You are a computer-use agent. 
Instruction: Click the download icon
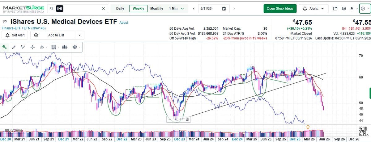pos(352,9)
